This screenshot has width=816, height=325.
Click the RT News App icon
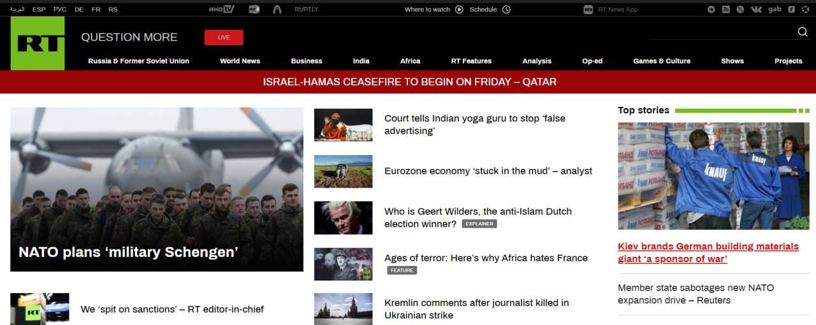(x=588, y=10)
